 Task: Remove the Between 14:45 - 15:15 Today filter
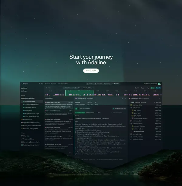[93, 88]
